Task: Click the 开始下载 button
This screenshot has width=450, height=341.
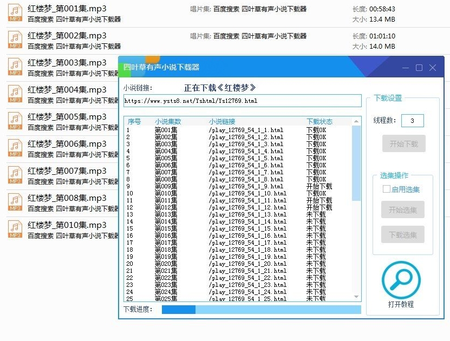Action: (404, 143)
